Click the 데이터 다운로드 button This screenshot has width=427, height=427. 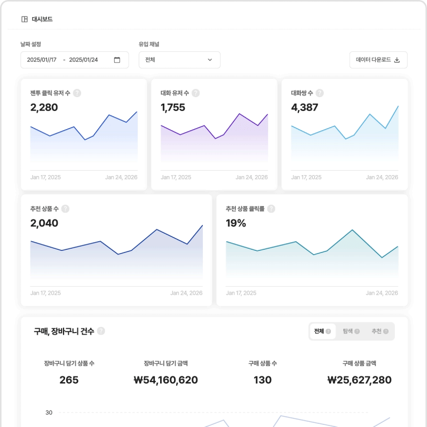(x=378, y=60)
